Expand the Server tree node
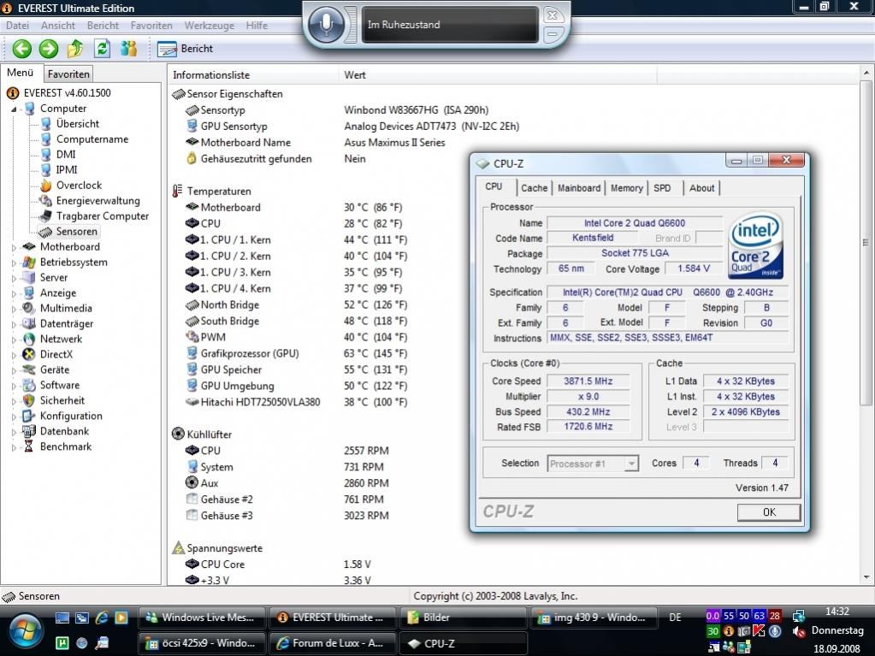This screenshot has width=875, height=656. [x=14, y=278]
